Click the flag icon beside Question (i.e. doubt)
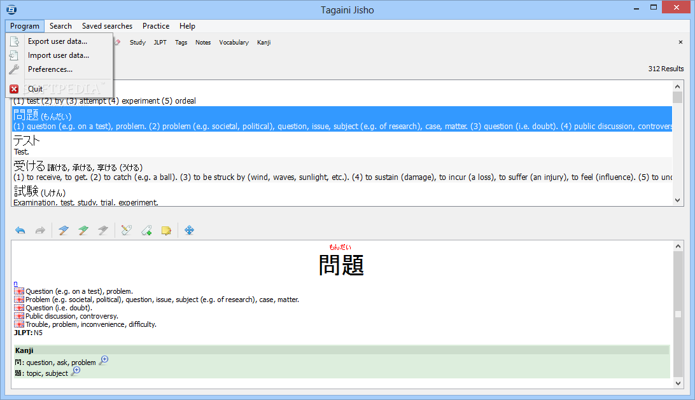 coord(19,308)
